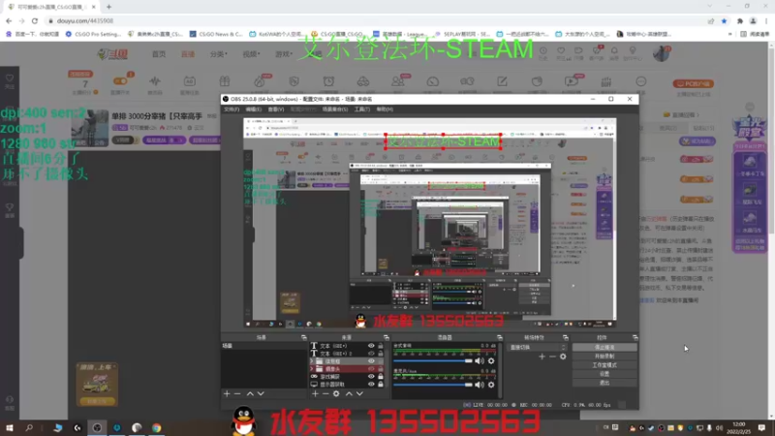The height and width of the screenshot is (436, 775).
Task: Toggle lock on the second text source
Action: click(x=381, y=354)
